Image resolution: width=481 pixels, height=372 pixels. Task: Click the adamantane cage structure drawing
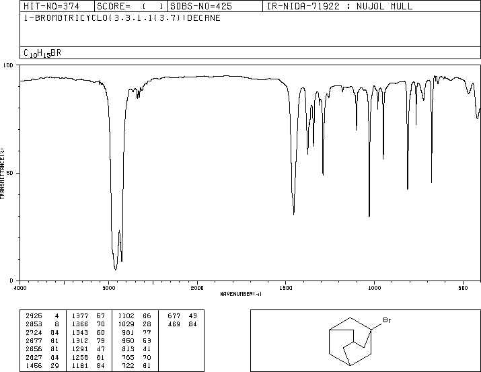pyautogui.click(x=350, y=342)
